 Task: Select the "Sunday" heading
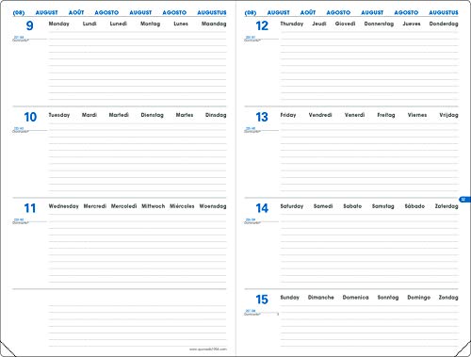(x=289, y=298)
